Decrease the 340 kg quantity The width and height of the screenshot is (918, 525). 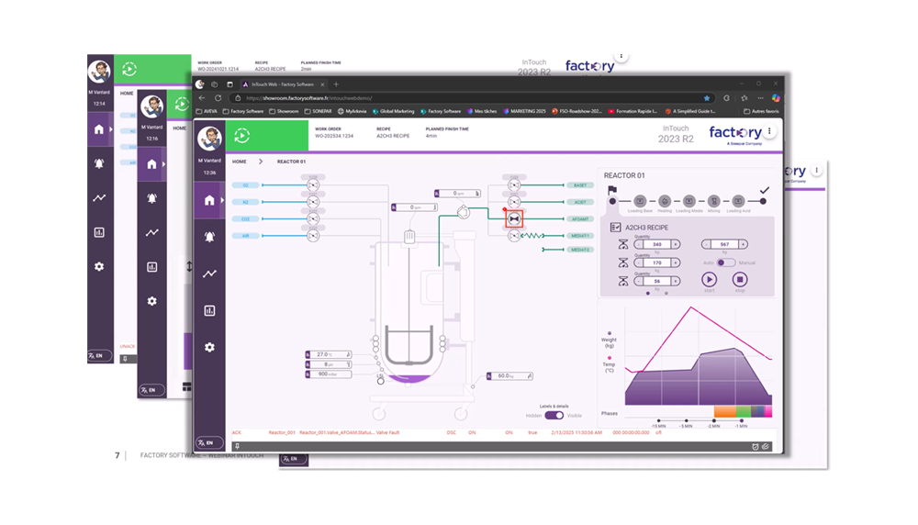(x=639, y=245)
